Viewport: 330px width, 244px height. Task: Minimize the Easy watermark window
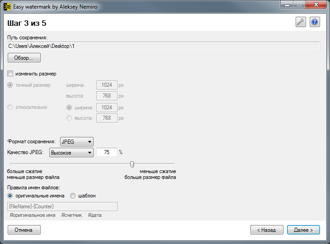(x=287, y=5)
